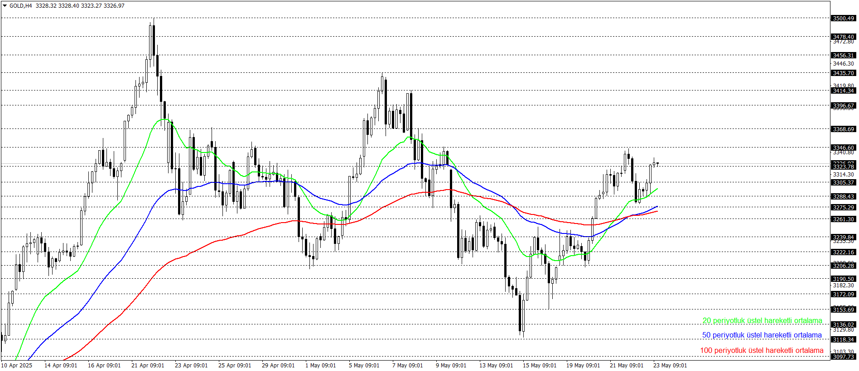The width and height of the screenshot is (859, 371).
Task: Click the 23 May 09:01 date label
Action: tap(670, 366)
